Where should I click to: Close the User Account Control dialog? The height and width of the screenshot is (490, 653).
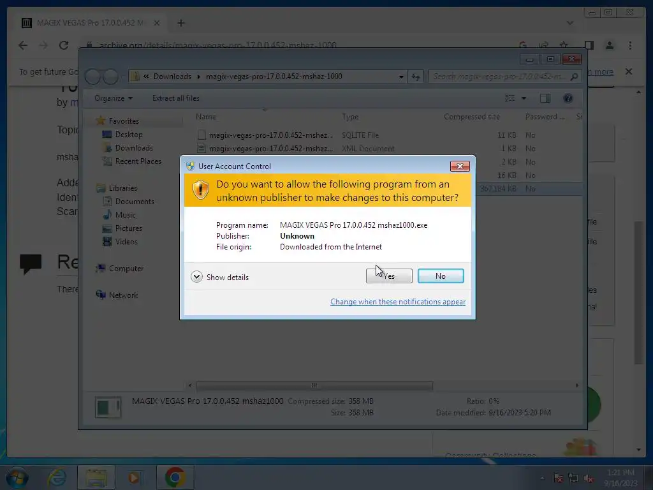click(x=460, y=166)
